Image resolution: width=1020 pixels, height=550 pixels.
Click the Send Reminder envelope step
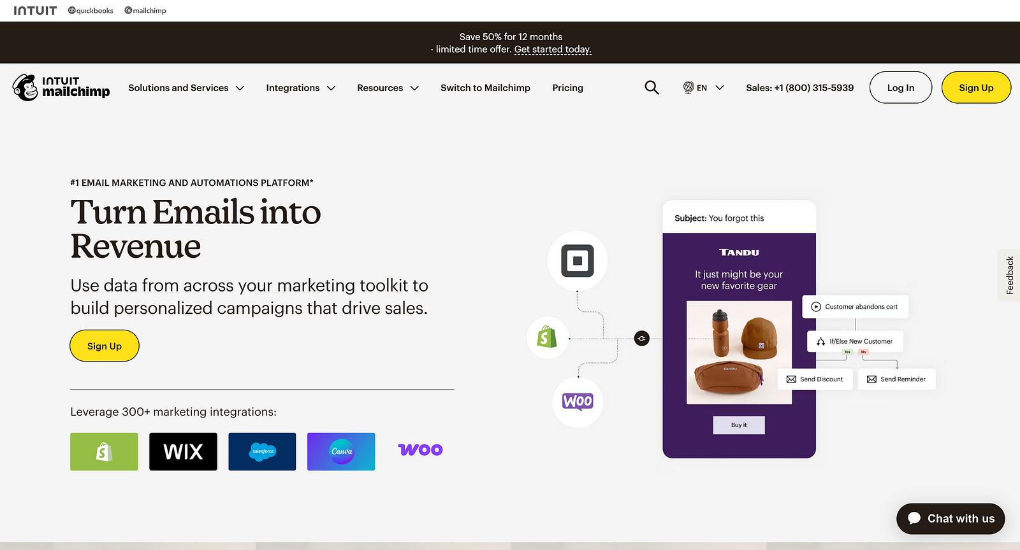(x=896, y=379)
